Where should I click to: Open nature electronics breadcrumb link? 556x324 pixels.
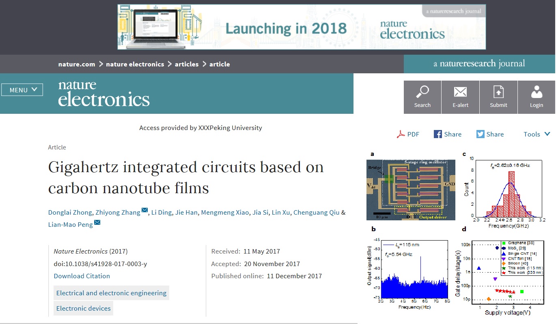click(x=135, y=64)
